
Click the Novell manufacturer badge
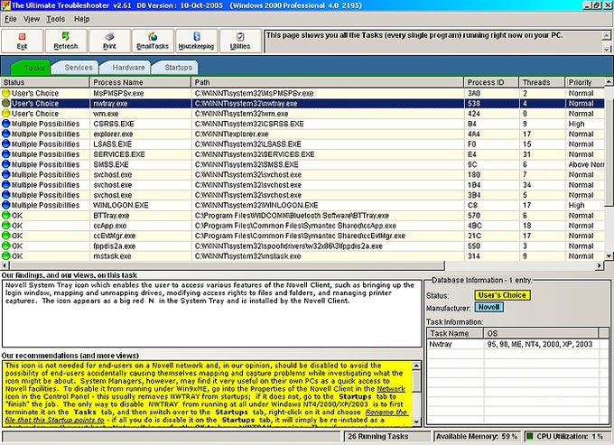click(488, 307)
